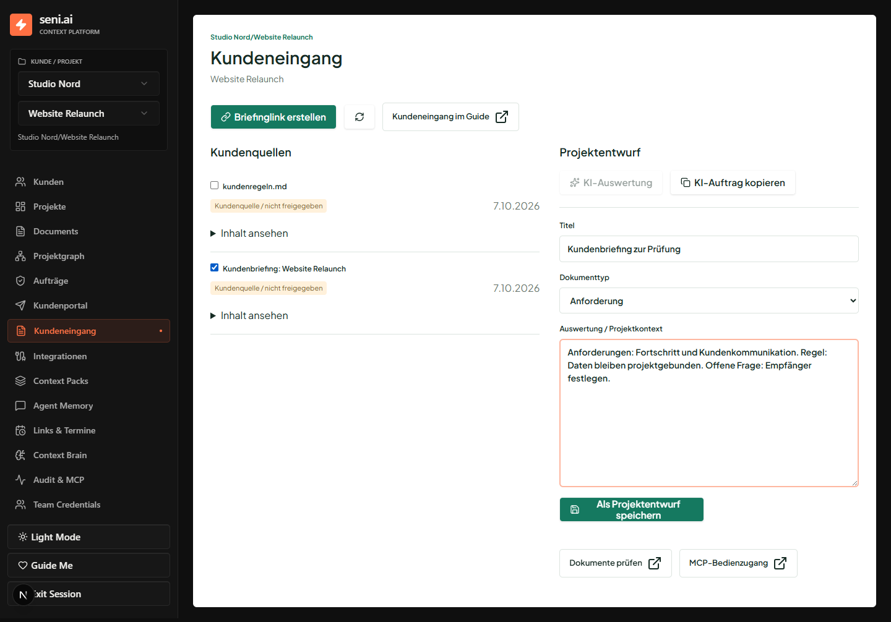This screenshot has width=891, height=622.
Task: Click the KI-Auswertung button
Action: (611, 182)
